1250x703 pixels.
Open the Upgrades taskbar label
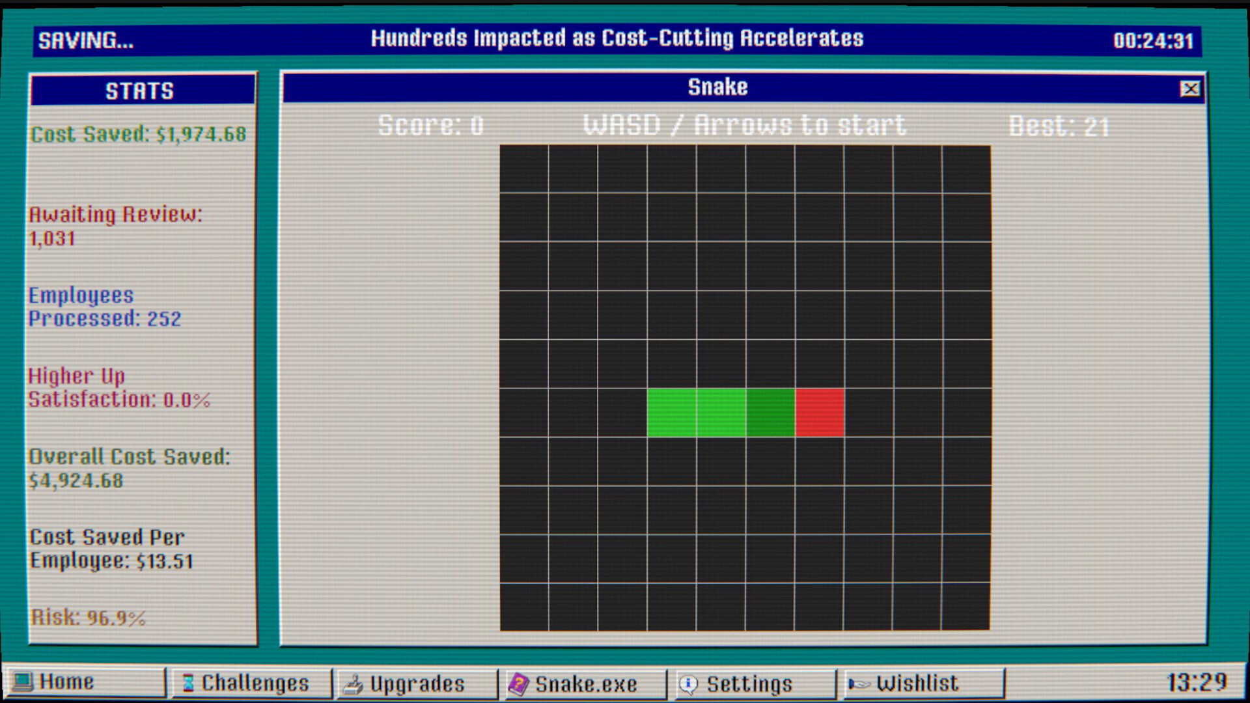[x=417, y=683]
